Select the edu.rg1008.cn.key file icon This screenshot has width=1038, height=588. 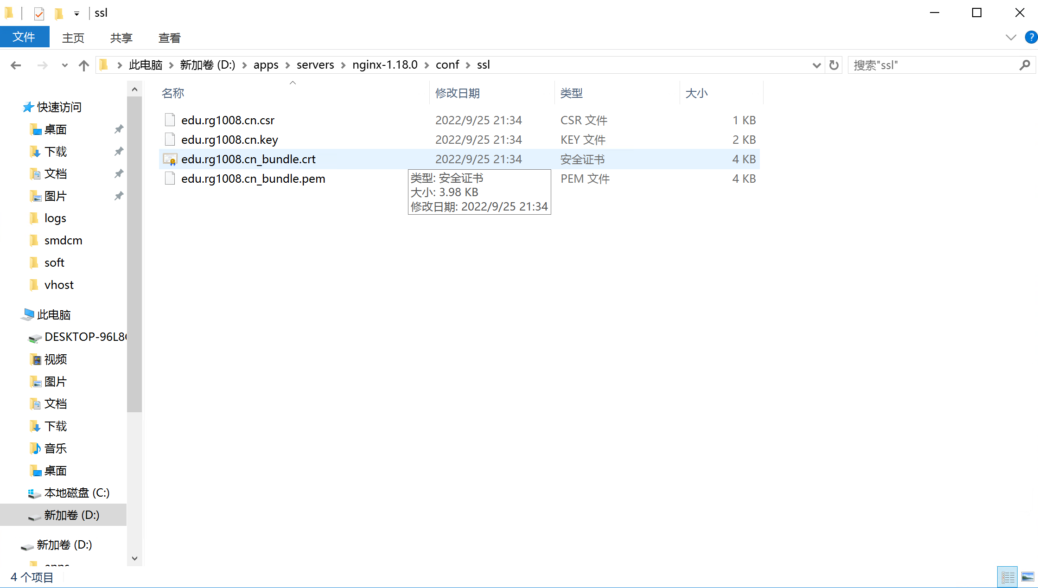point(170,140)
